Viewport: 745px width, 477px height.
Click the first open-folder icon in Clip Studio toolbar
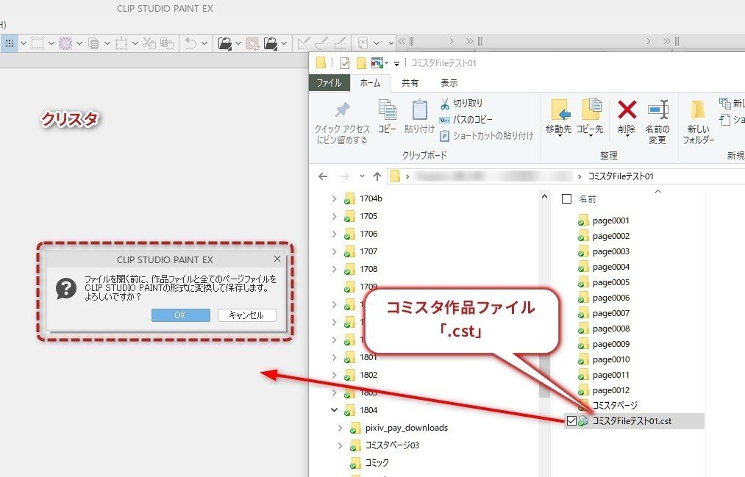coord(225,43)
